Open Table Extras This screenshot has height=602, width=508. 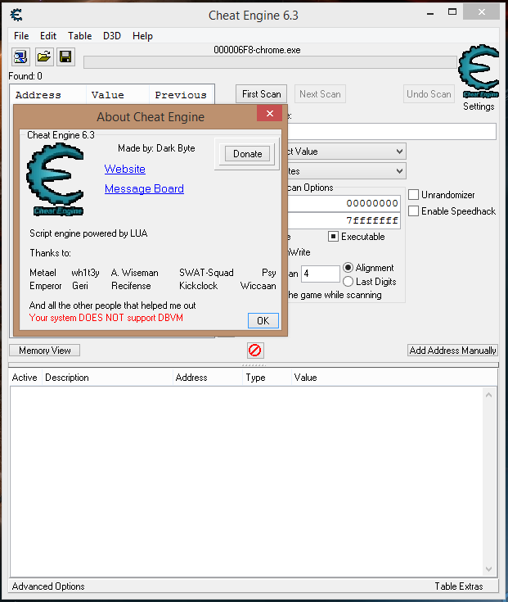[459, 586]
